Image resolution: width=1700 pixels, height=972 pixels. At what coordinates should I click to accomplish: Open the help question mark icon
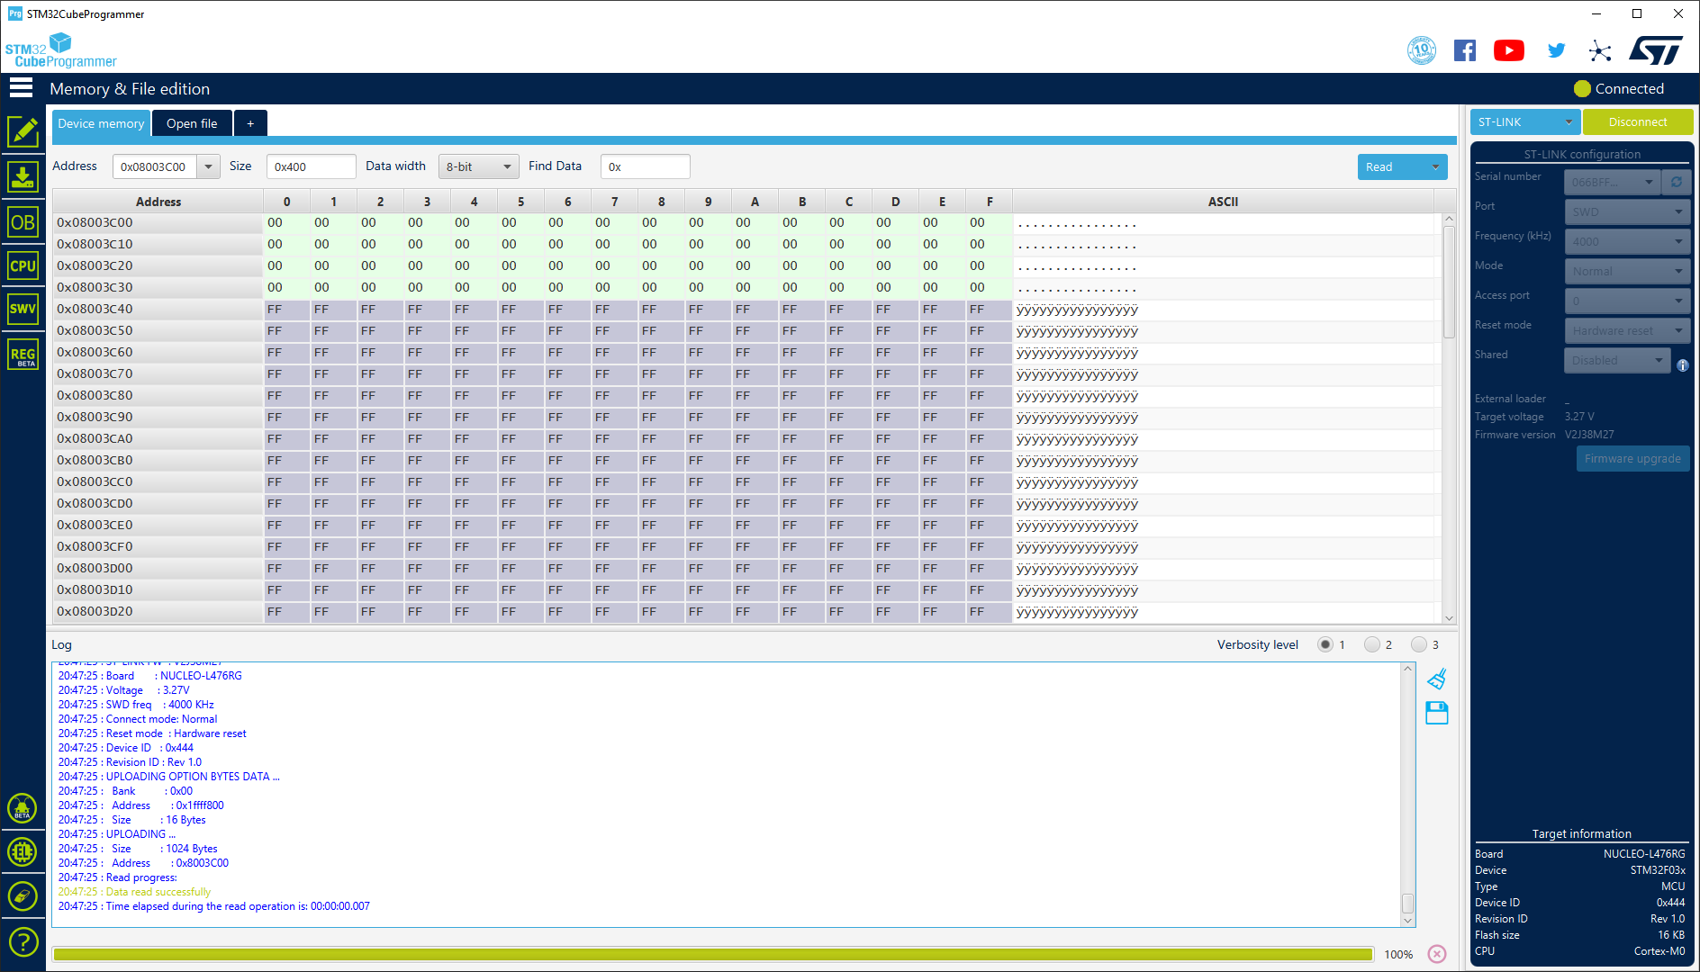click(x=23, y=941)
